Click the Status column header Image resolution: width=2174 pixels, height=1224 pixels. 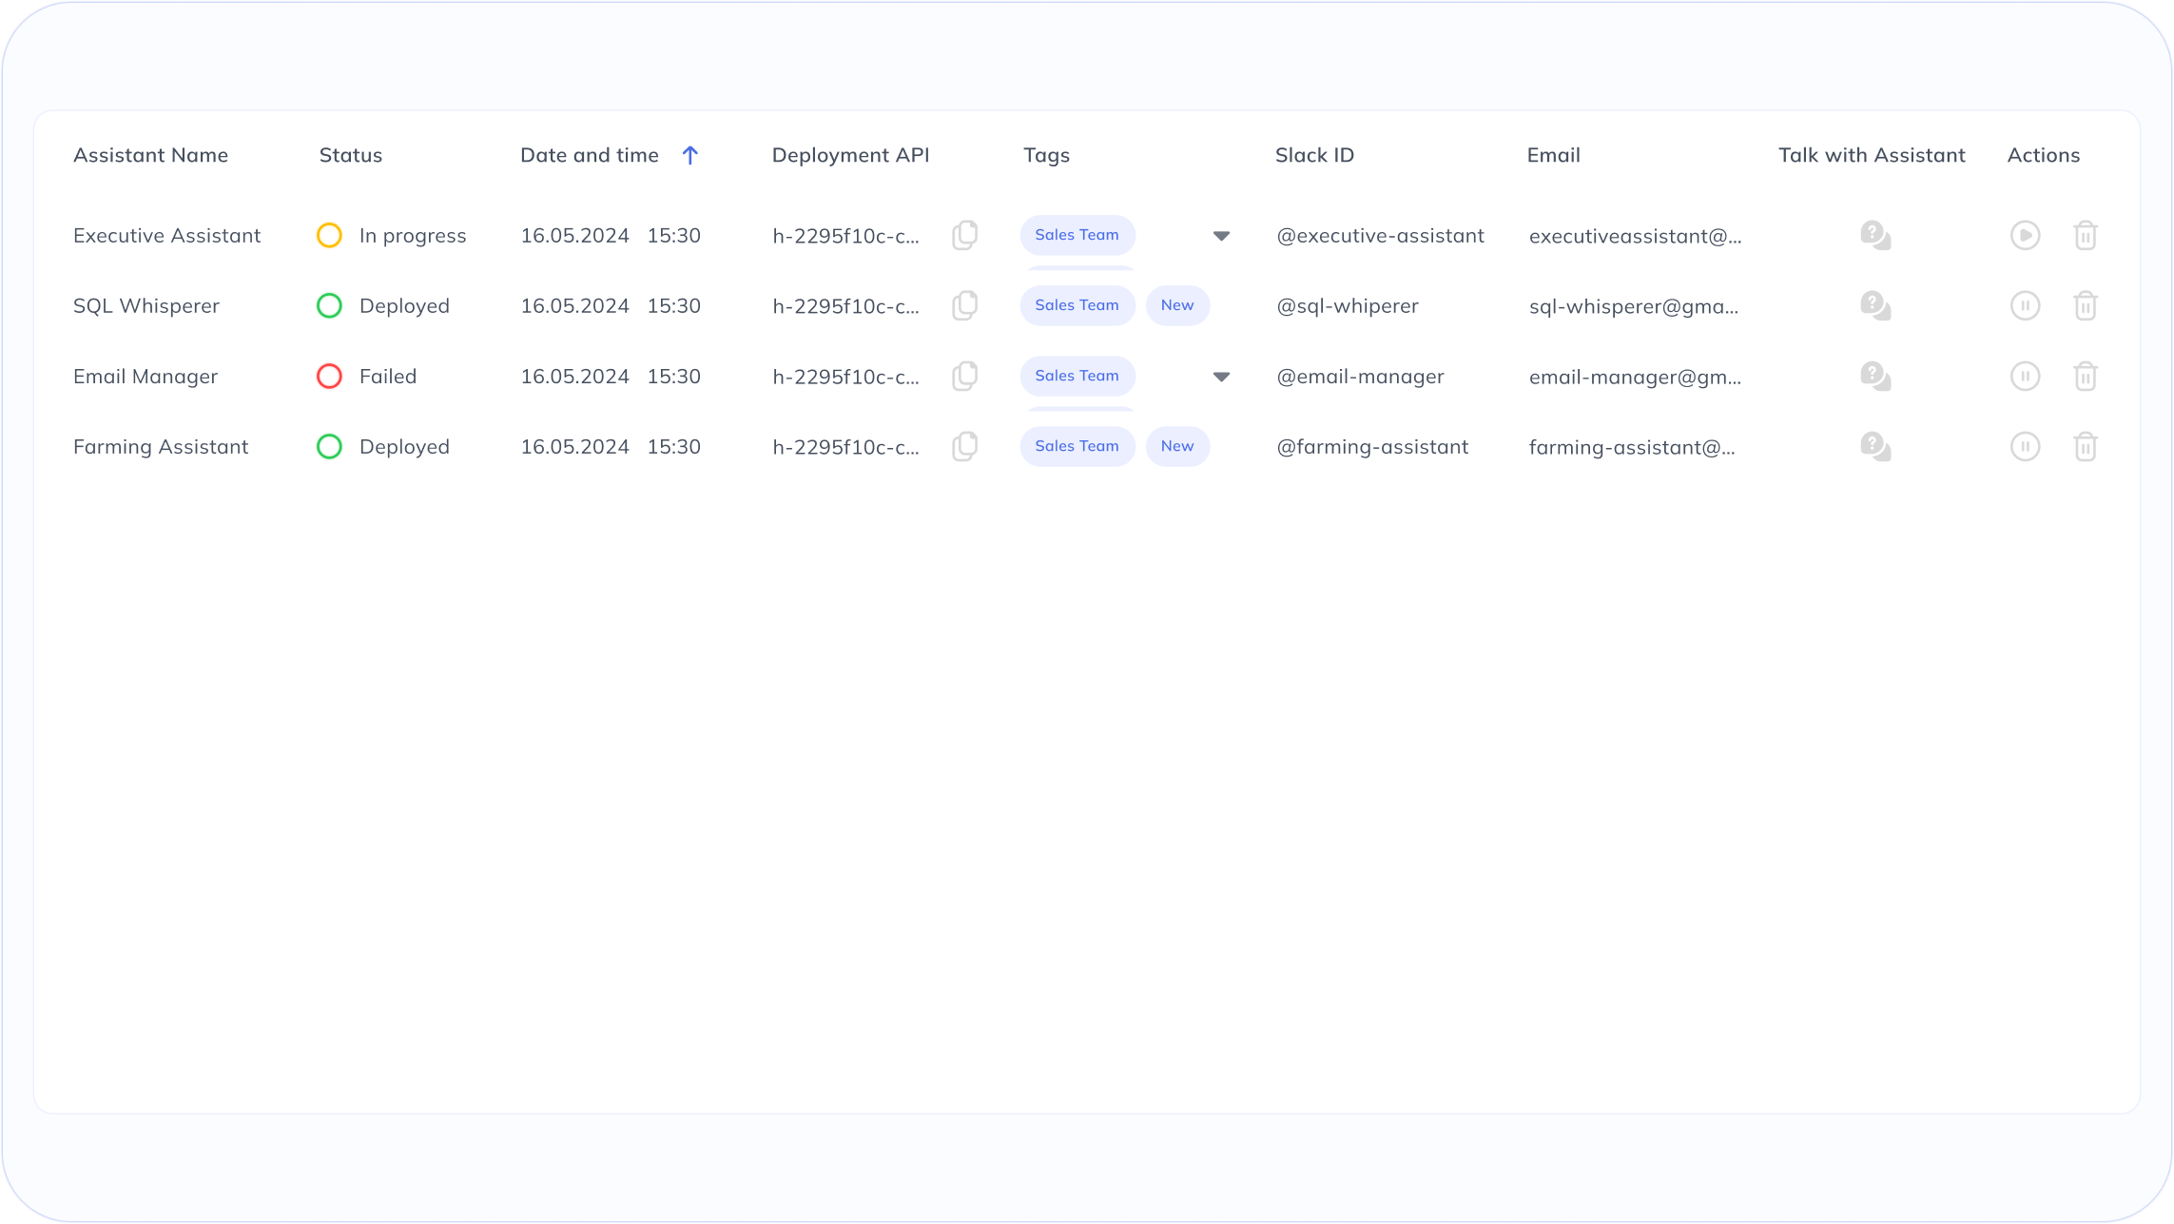351,155
